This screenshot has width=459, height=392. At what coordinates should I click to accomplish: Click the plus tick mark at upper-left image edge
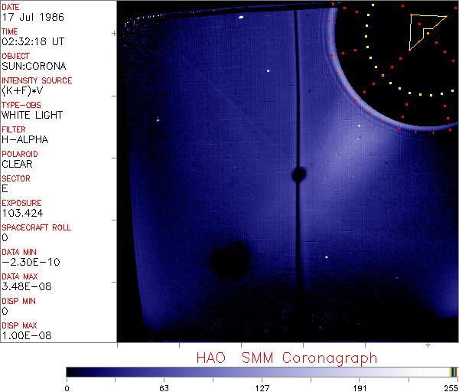[114, 34]
